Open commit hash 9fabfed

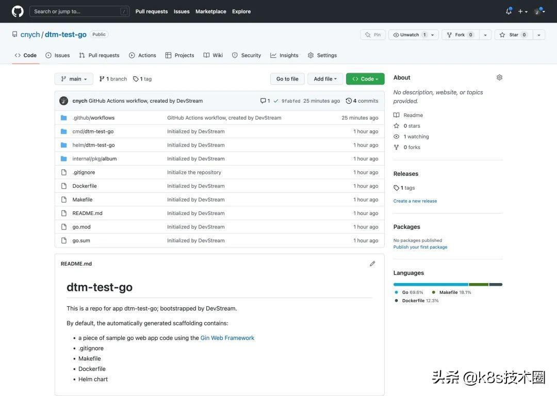pos(290,101)
